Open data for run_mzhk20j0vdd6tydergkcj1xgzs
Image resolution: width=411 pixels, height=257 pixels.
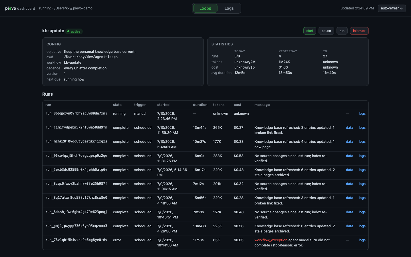(349, 142)
